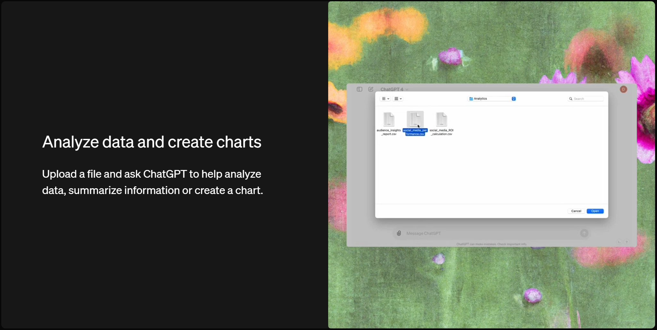Click the magnifier icon in file search
Screen dimensions: 657x330
570,99
